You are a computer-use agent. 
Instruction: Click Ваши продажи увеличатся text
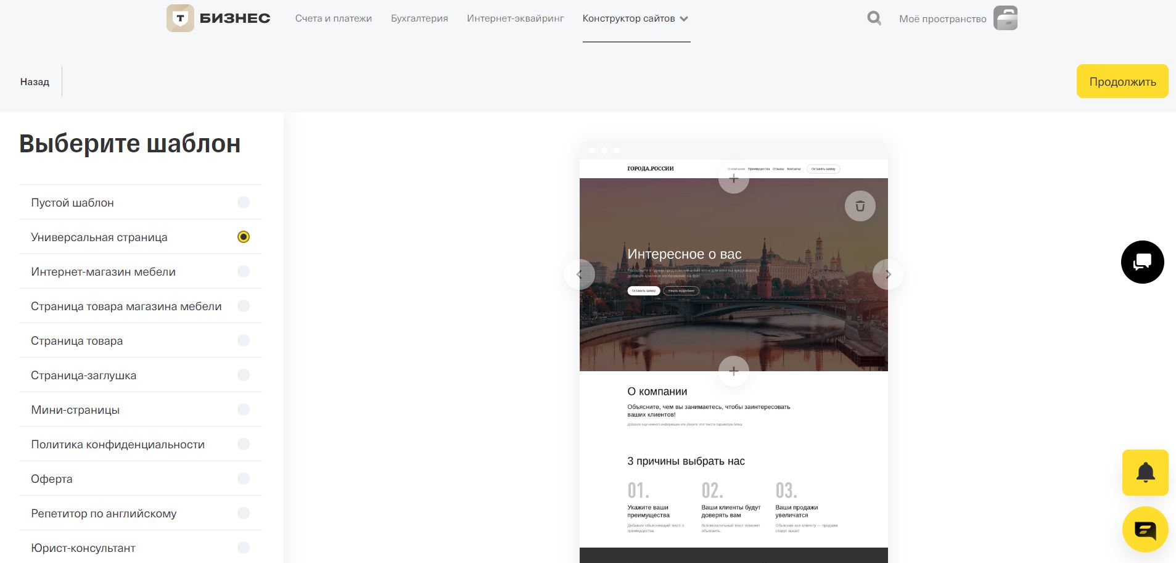(x=797, y=511)
